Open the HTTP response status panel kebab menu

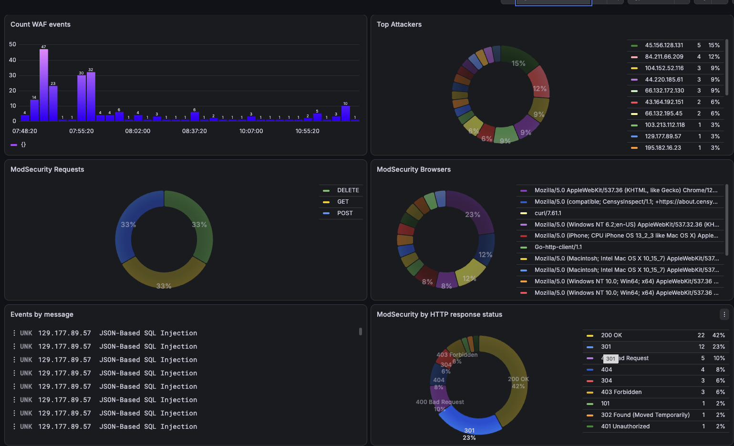coord(724,314)
